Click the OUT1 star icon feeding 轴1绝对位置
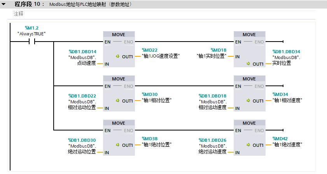This screenshot has width=327, height=174. [118, 145]
